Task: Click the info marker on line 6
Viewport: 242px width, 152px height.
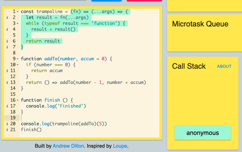Action: [x=7, y=41]
